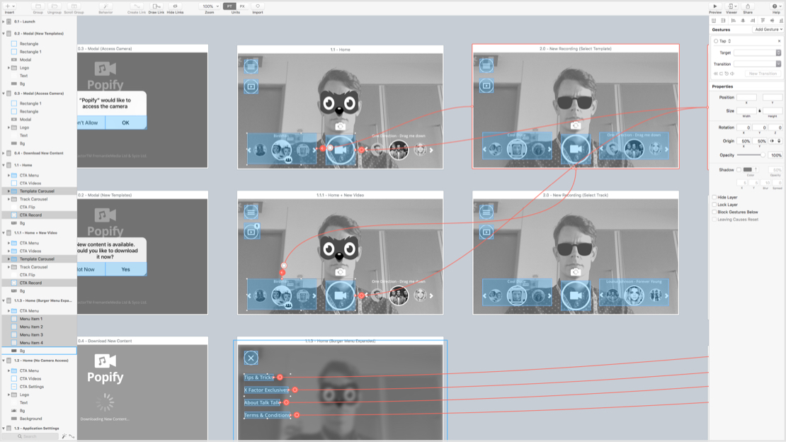Collapse the 0.2 - Modal (New Templates) group
The image size is (786, 442).
click(x=4, y=33)
